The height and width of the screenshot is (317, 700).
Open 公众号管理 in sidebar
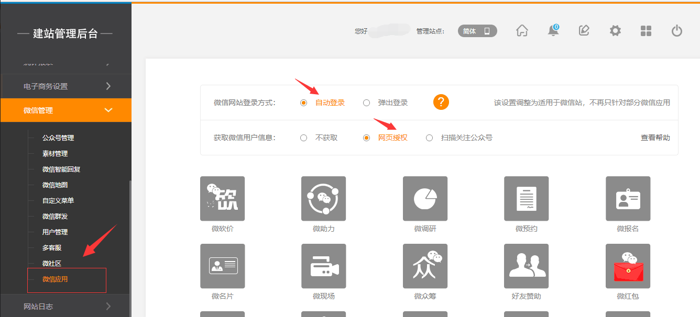pos(58,138)
